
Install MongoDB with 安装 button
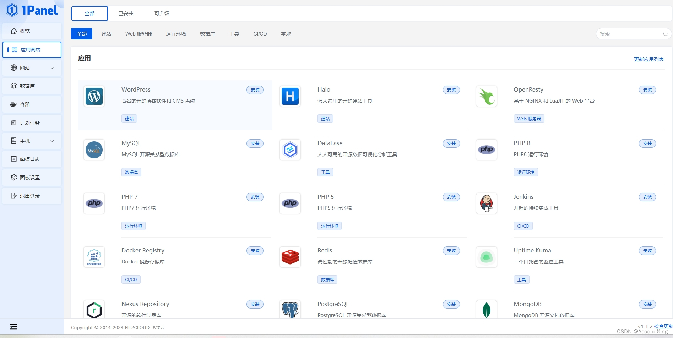(647, 304)
